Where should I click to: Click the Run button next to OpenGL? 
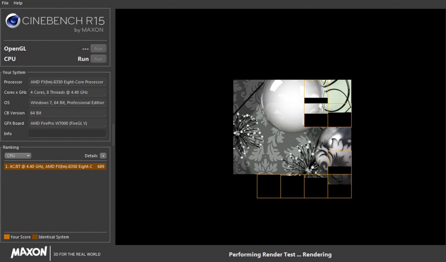98,49
